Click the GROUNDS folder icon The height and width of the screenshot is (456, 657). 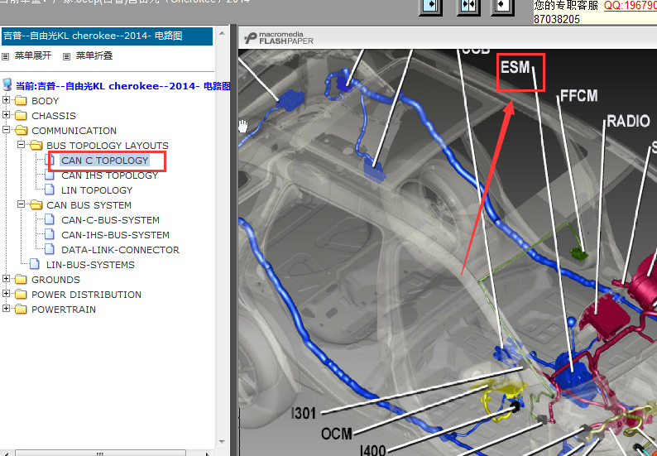(21, 279)
